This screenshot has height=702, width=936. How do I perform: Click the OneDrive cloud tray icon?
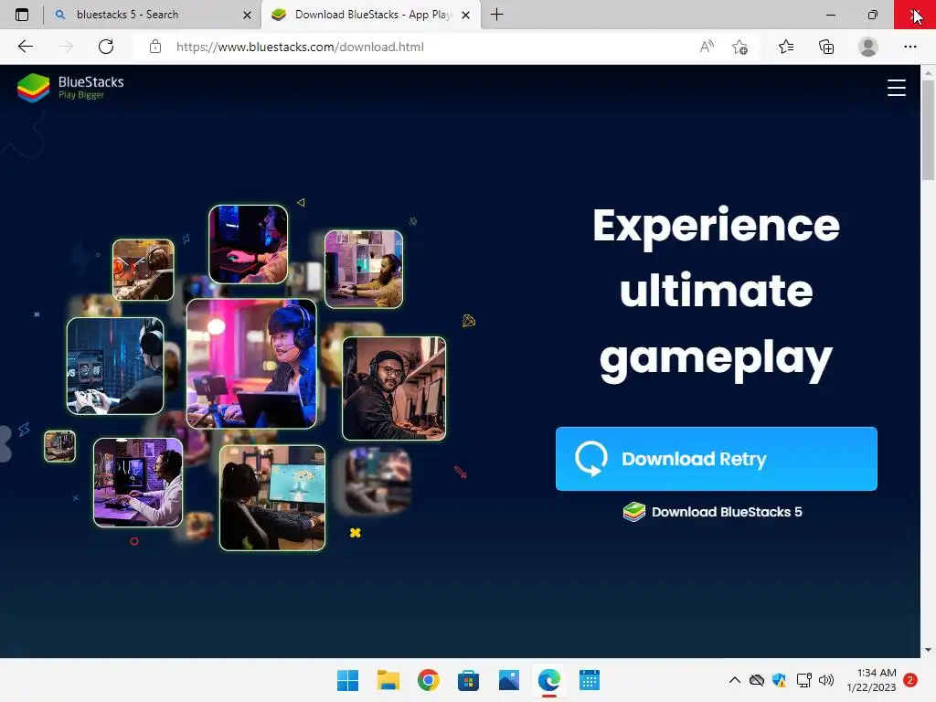(x=757, y=680)
